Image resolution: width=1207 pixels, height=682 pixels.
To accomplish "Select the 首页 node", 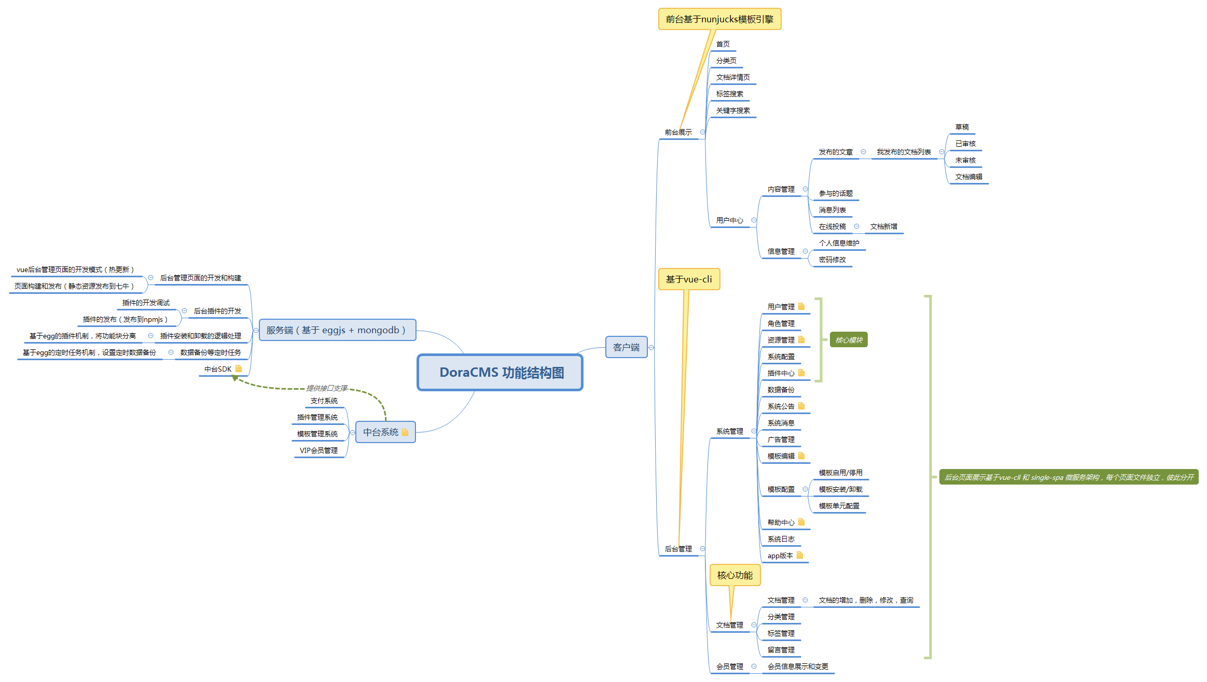I will coord(723,44).
